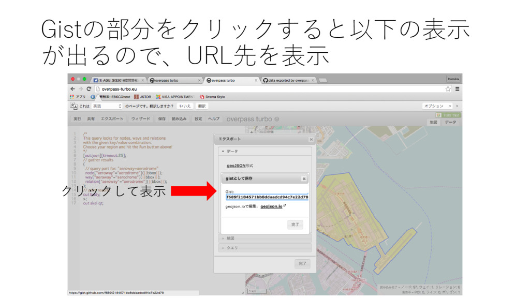The width and height of the screenshot is (530, 298).
Task: Switch to data exported by overpass tab
Action: tap(288, 80)
